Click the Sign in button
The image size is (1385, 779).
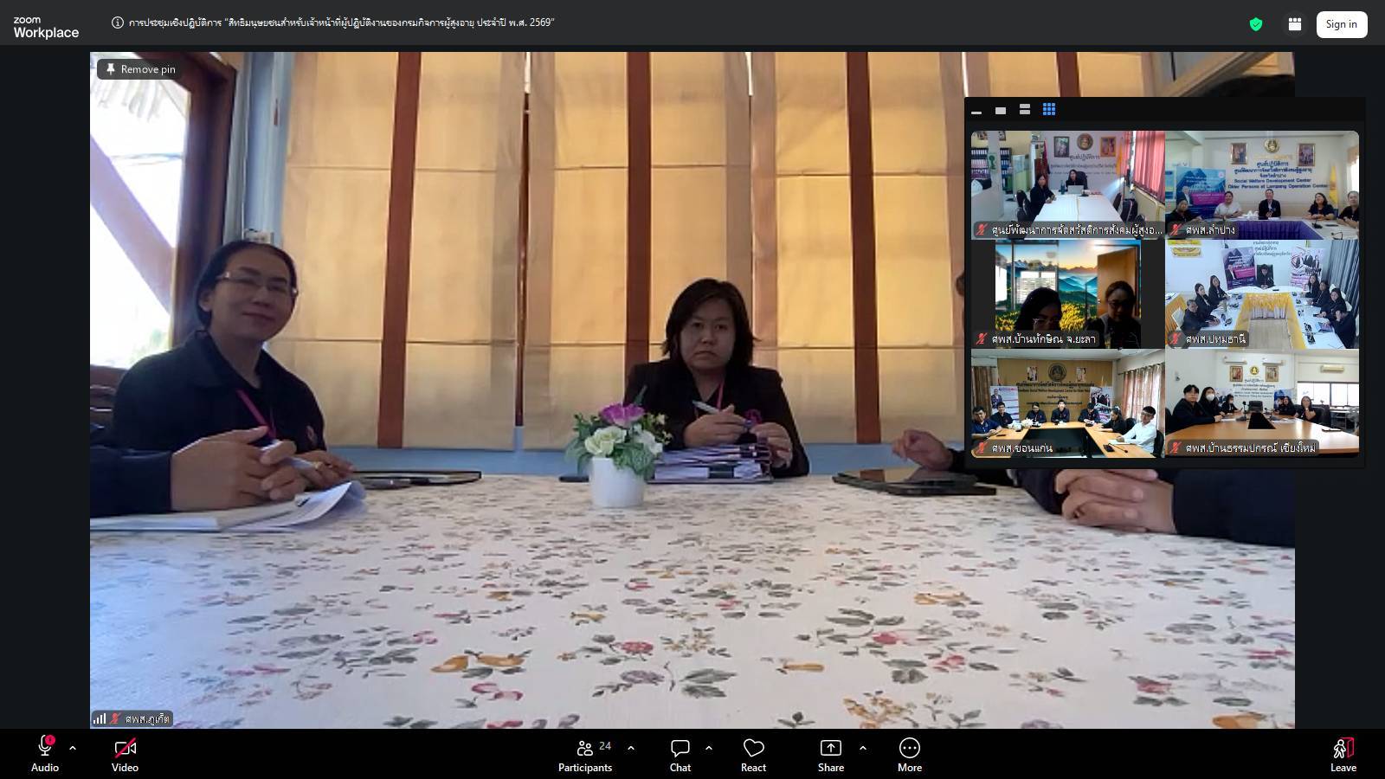1341,24
